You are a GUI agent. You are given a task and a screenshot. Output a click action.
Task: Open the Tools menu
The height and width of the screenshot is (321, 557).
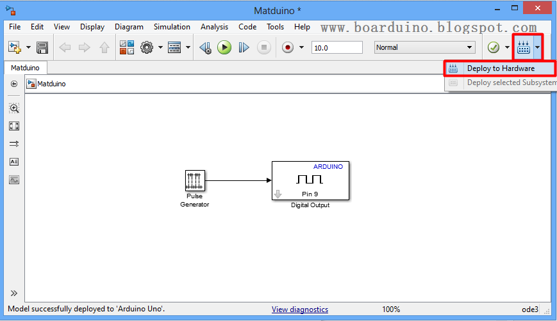pyautogui.click(x=276, y=27)
